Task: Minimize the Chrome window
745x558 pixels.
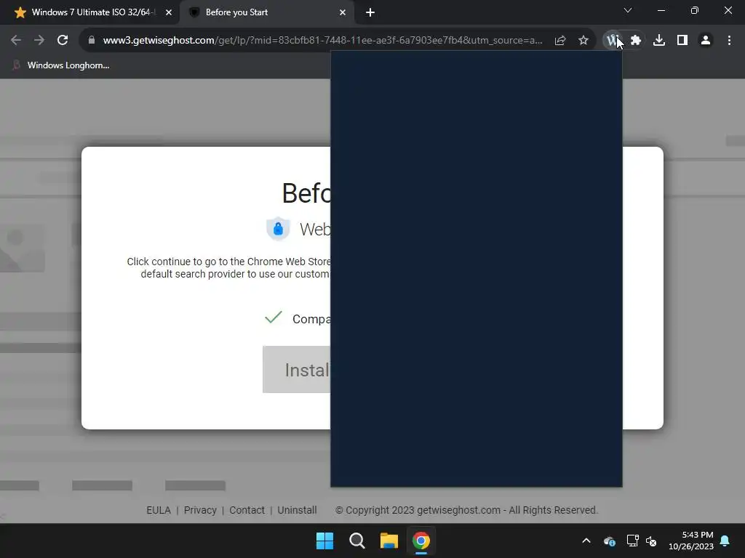Action: point(661,10)
